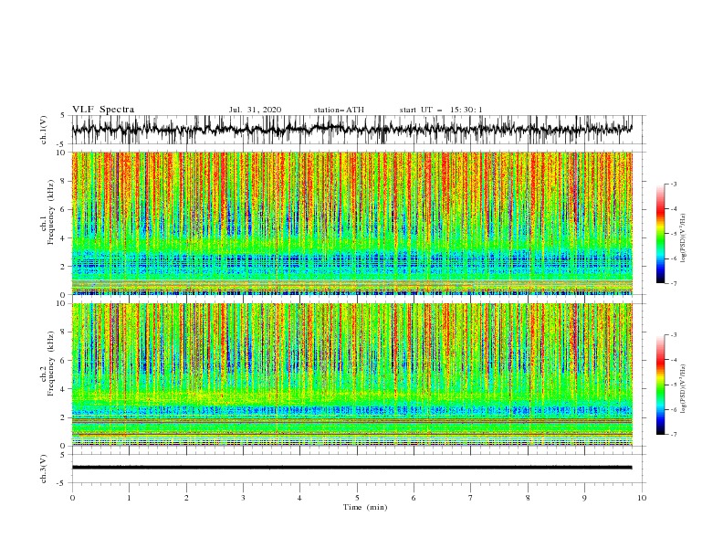
Task: Click the "8" tick on the time axis
Action: point(528,498)
